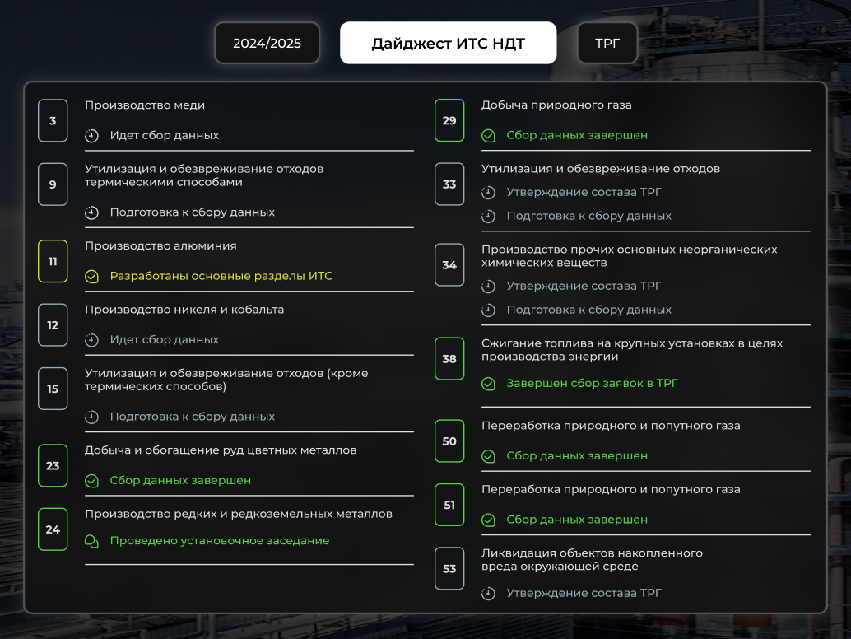Image resolution: width=851 pixels, height=639 pixels.
Task: Click number badge 34
Action: coord(449,265)
